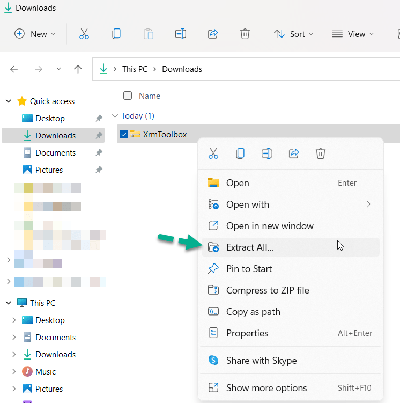Image resolution: width=400 pixels, height=403 pixels.
Task: Click the New button
Action: pos(35,34)
